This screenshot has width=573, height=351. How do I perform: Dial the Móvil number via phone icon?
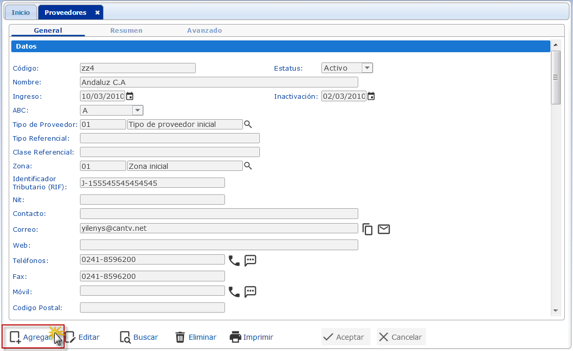coord(234,292)
